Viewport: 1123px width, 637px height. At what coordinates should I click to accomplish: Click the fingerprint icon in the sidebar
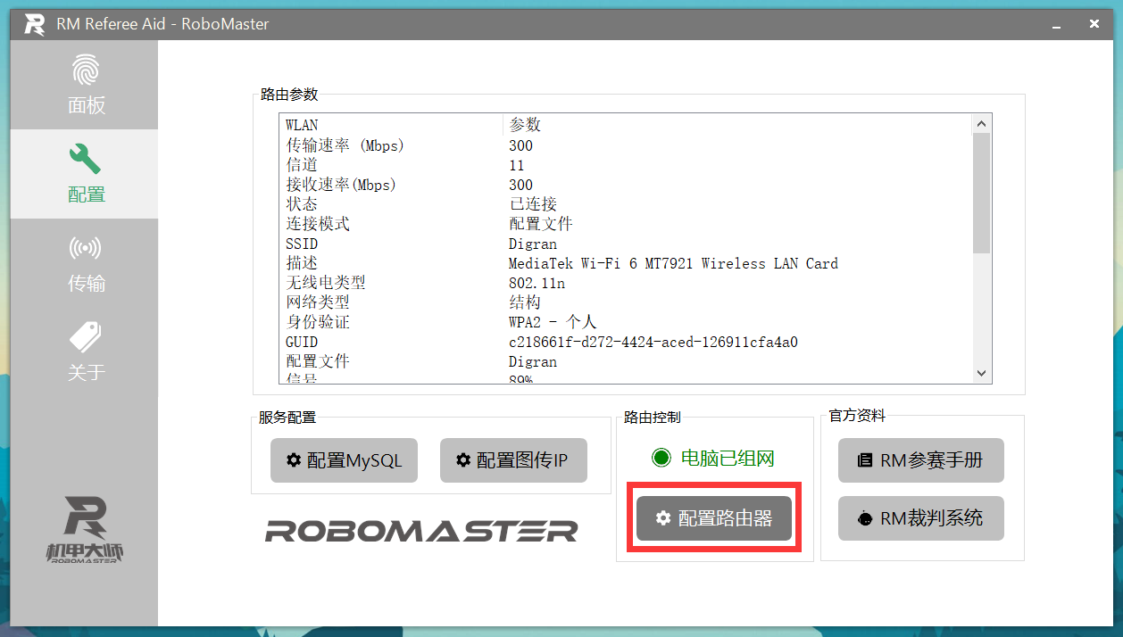click(86, 70)
